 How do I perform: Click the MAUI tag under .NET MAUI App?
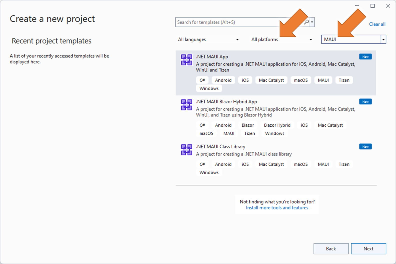(x=323, y=80)
